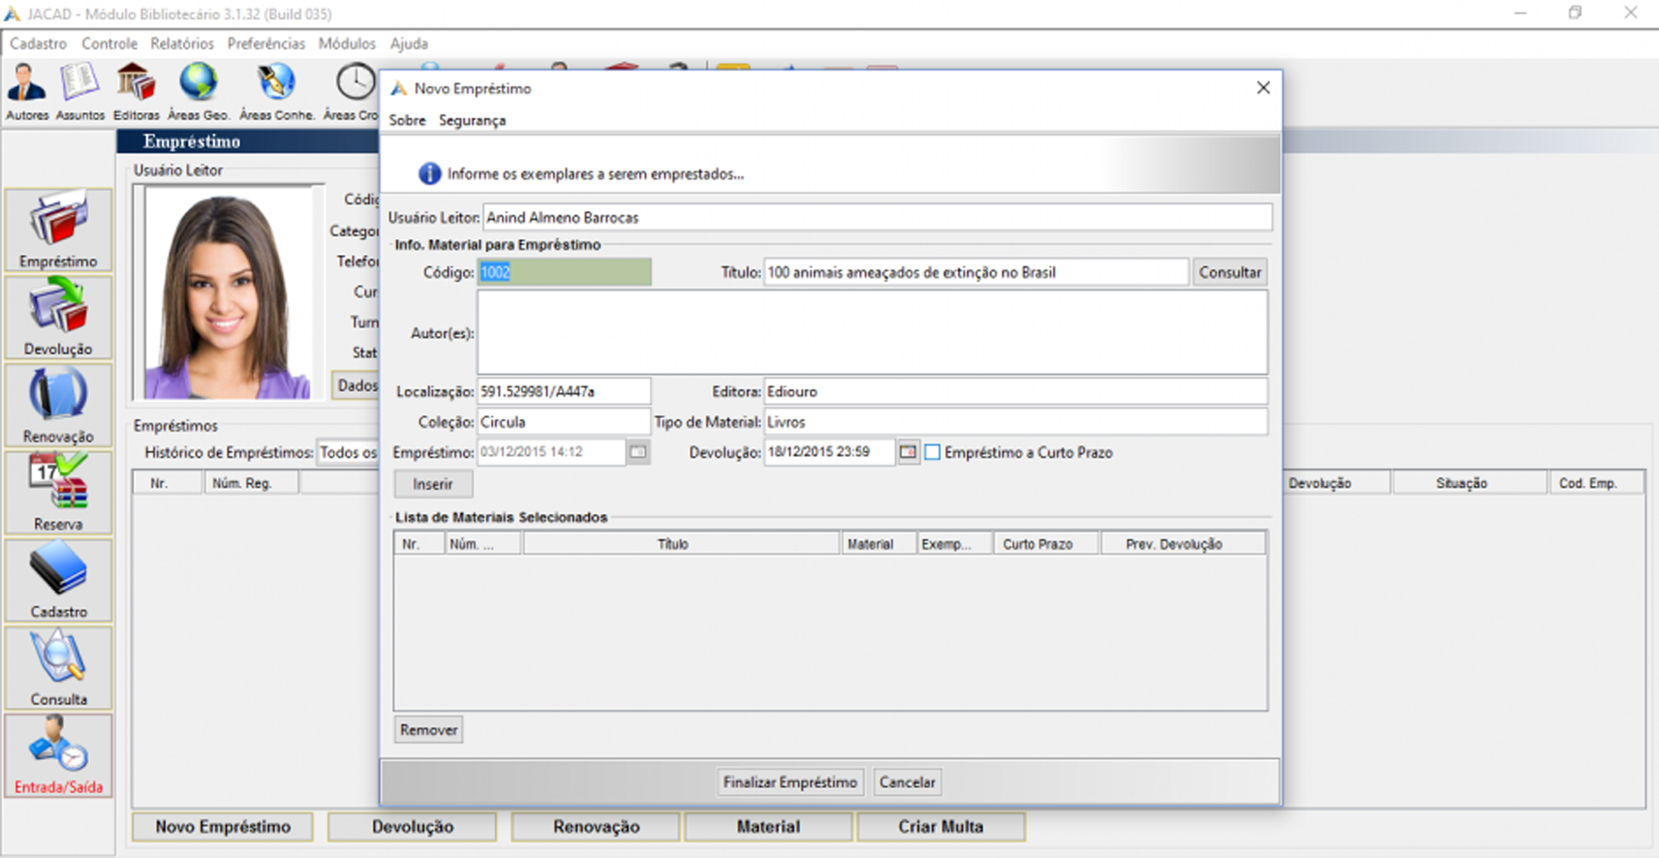
Task: Close the Novo Empréstimo dialog
Action: [1262, 88]
